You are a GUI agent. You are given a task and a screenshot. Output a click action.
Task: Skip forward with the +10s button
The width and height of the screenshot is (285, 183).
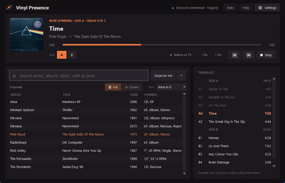218,55
